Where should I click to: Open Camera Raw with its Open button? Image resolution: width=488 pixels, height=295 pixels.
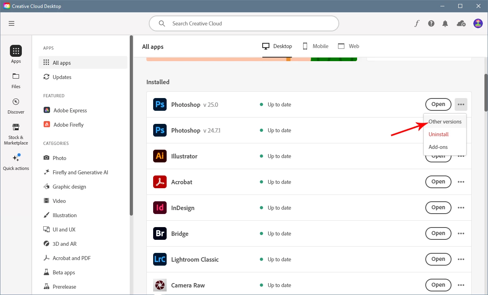click(x=438, y=285)
